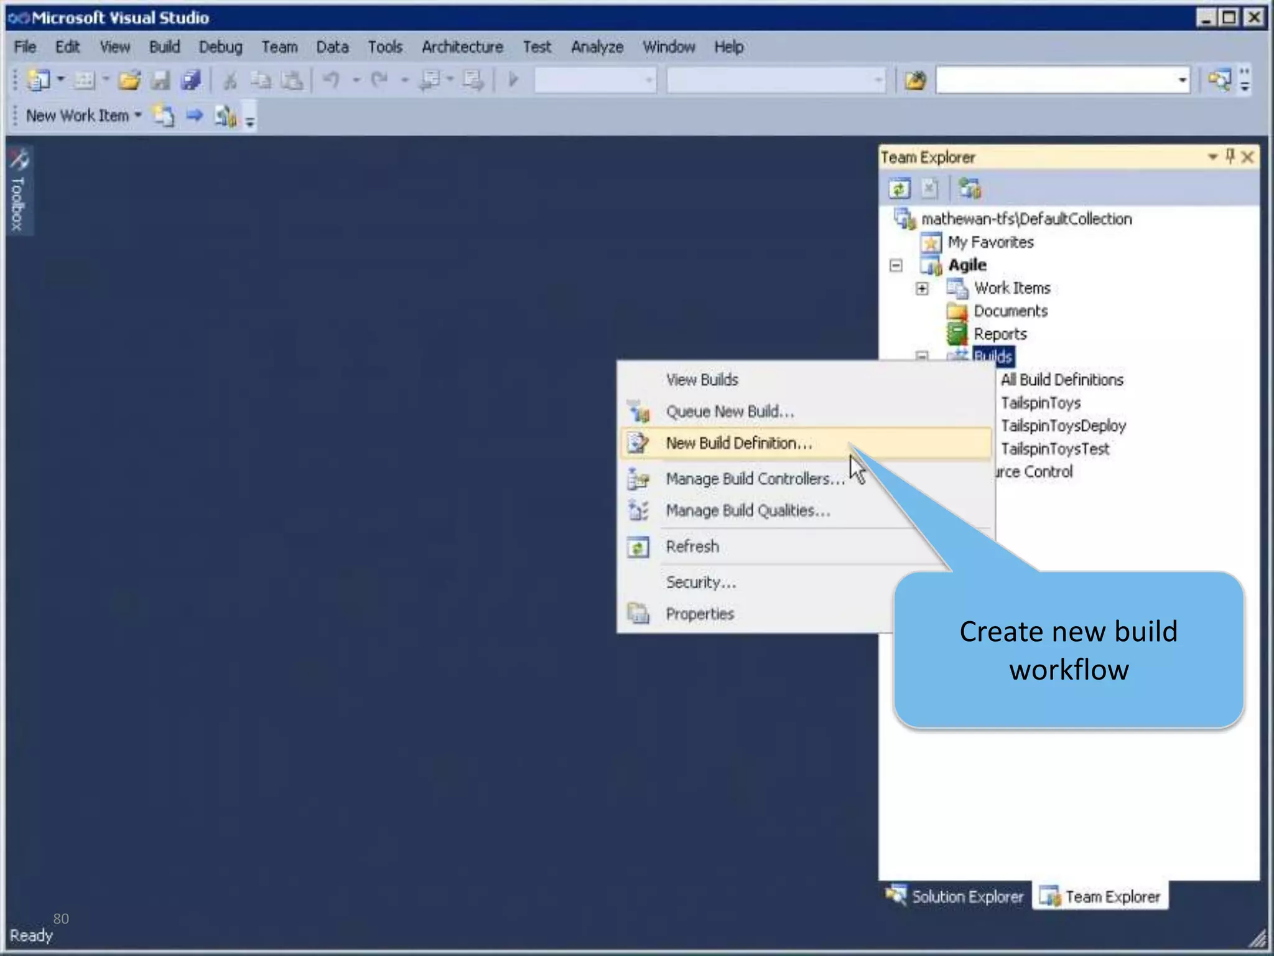Choose Queue New Build from context menu
The height and width of the screenshot is (956, 1274).
click(730, 411)
